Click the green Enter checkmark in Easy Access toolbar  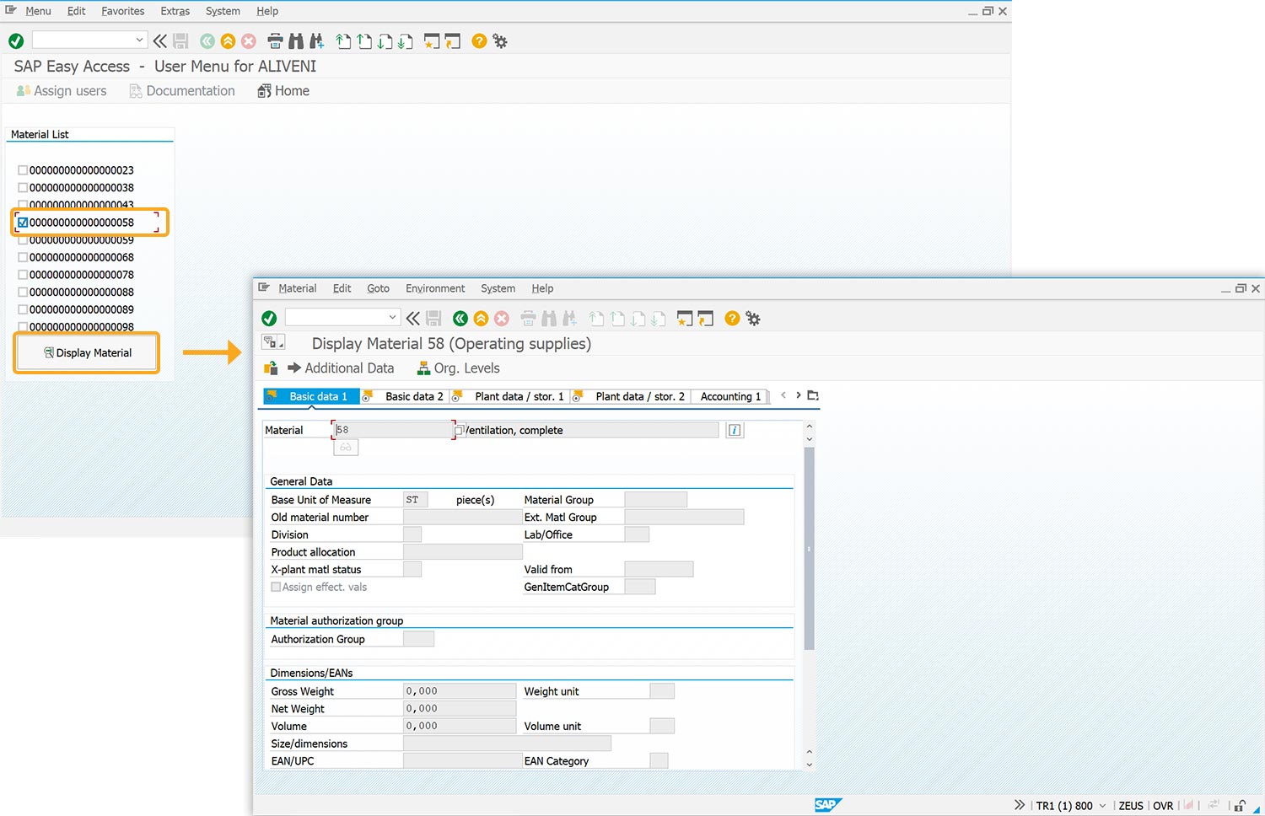point(16,40)
